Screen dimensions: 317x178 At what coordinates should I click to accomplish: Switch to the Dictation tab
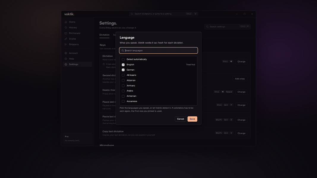point(104,35)
